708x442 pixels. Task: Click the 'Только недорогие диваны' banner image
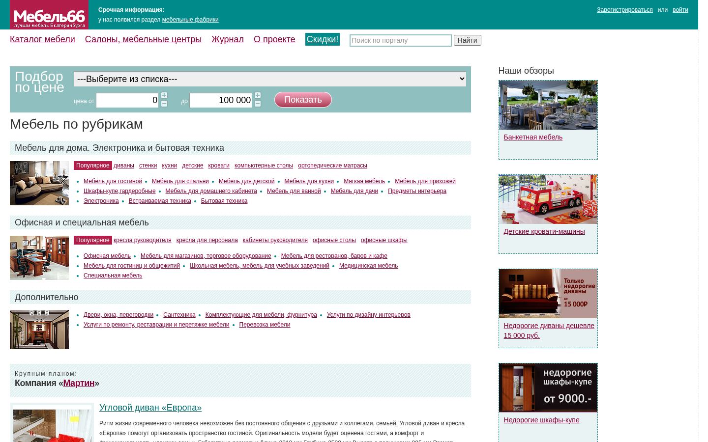point(548,294)
